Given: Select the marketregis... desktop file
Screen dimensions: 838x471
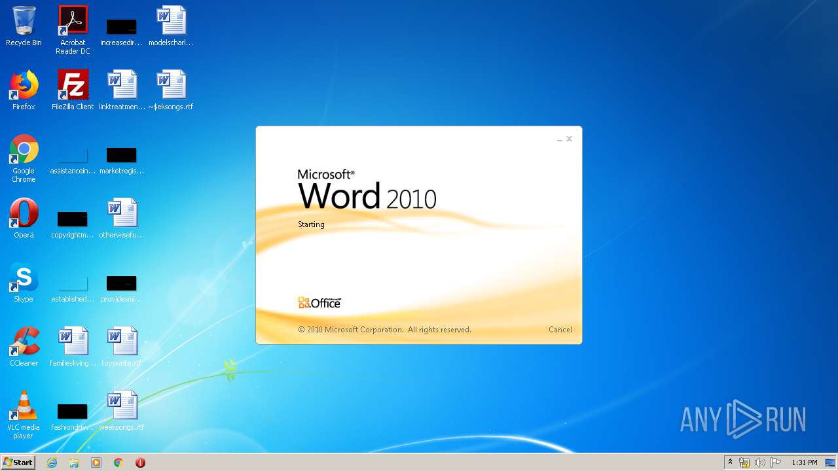Looking at the screenshot, I should click(x=122, y=162).
